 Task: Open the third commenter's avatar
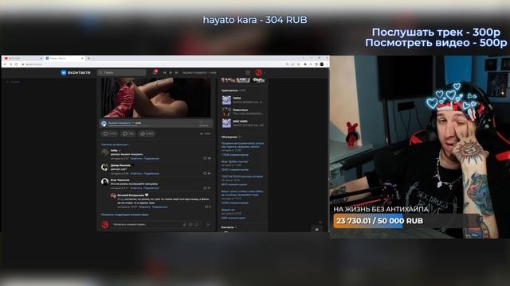point(104,182)
